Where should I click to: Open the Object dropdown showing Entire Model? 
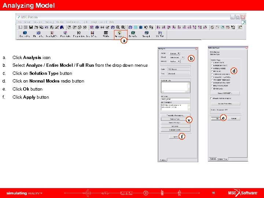pyautogui.click(x=177, y=58)
